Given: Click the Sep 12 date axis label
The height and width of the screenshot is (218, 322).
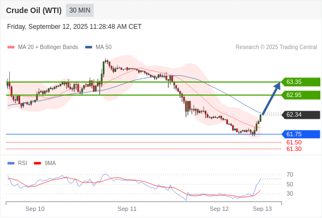Looking at the screenshot, I should click(219, 209).
